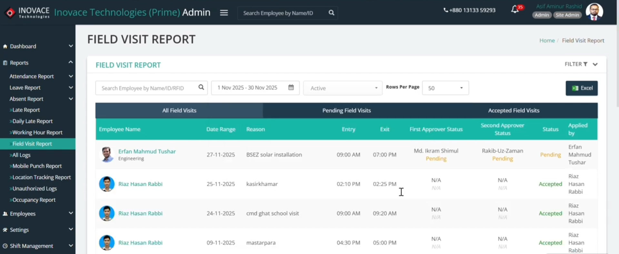Switch to Accepted Field Visits tab
Viewport: 619px width, 254px height.
(x=514, y=111)
